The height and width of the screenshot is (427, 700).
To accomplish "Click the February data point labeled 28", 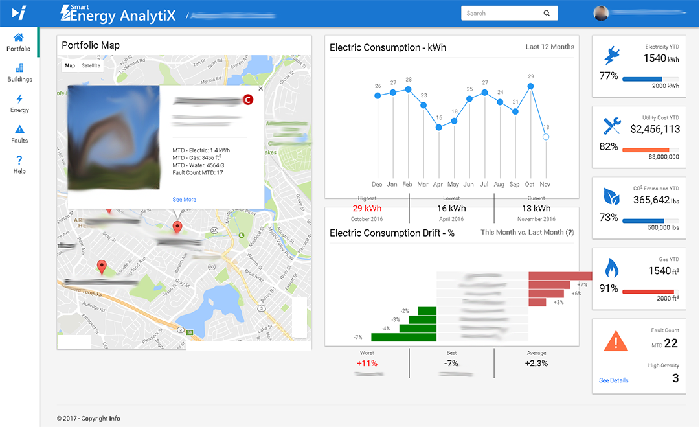I will coord(408,89).
